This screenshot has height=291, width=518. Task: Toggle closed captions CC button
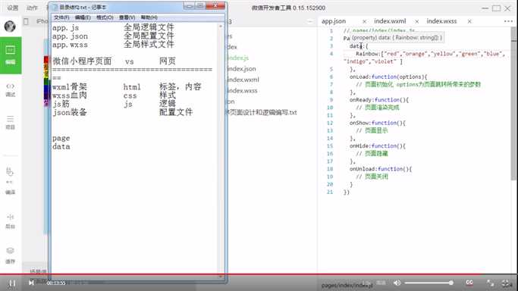pos(469,283)
